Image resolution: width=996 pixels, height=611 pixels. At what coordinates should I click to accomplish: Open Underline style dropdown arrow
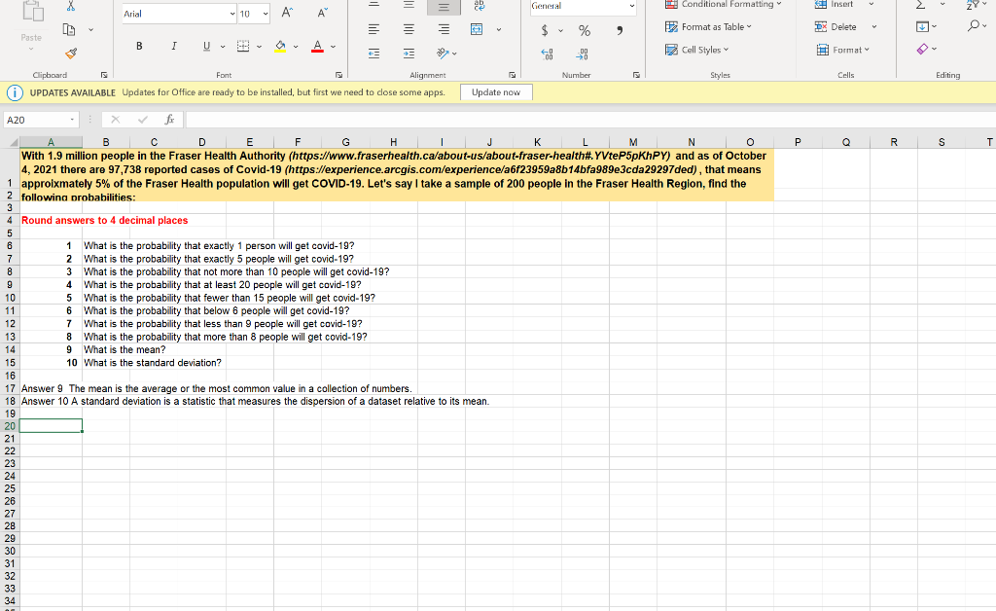[223, 47]
